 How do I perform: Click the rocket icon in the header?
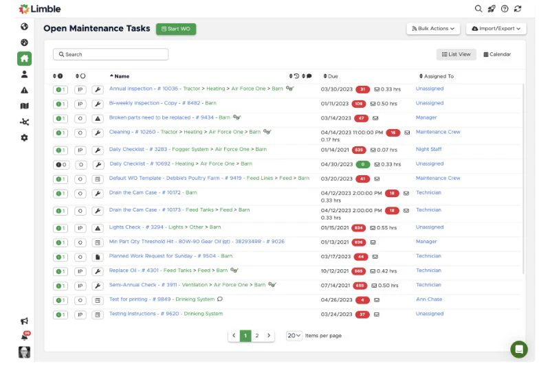click(x=492, y=9)
